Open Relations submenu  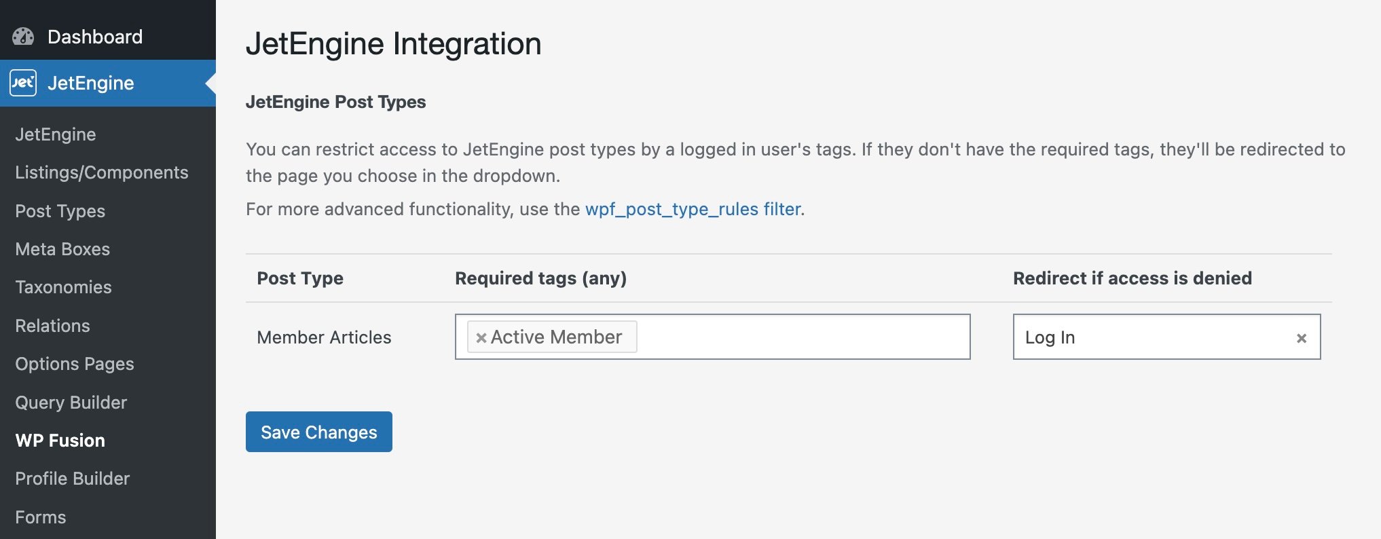click(53, 326)
